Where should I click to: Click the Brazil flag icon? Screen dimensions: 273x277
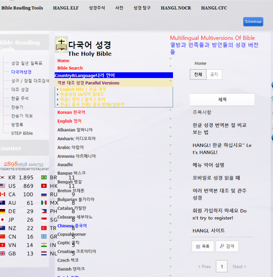click(44, 177)
